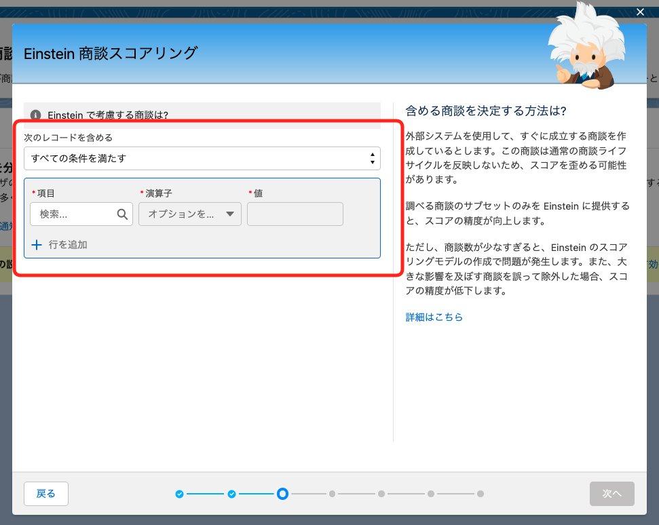The width and height of the screenshot is (659, 525).
Task: Click the 行を追加 button
Action: point(60,244)
